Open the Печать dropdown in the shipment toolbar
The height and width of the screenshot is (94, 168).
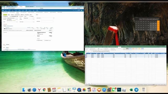23,15
